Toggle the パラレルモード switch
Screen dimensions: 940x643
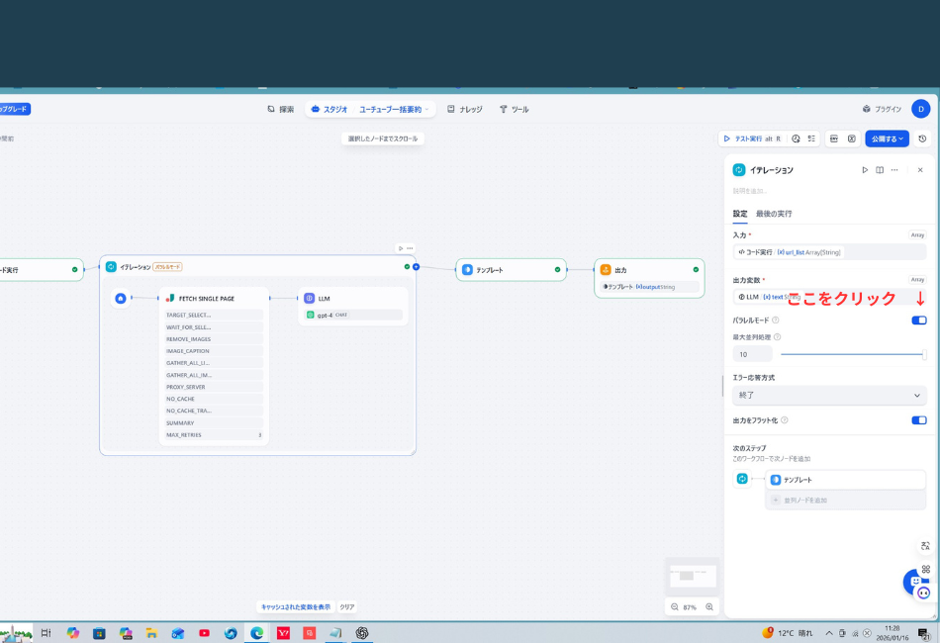[x=918, y=321]
